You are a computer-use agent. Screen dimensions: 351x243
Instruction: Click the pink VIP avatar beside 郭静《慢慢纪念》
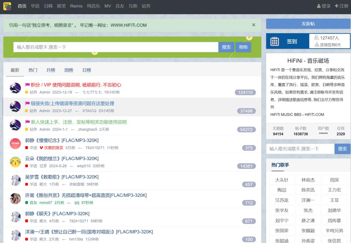tap(15, 144)
